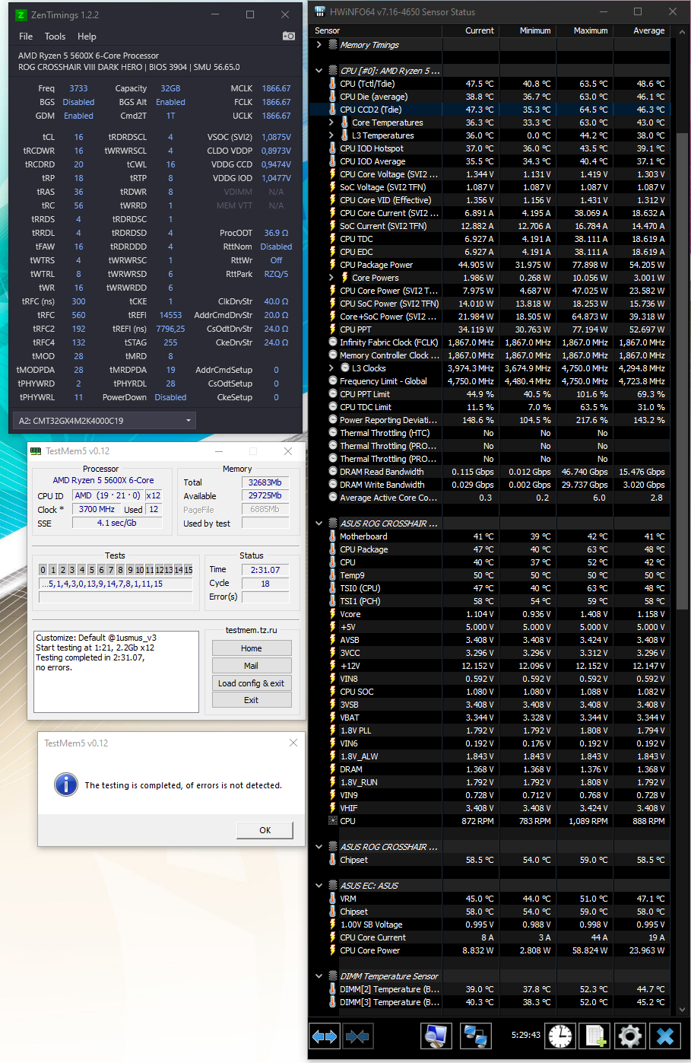Click lightning icon of Vcore row
Screen dimensions: 691x1063
pyautogui.click(x=332, y=614)
